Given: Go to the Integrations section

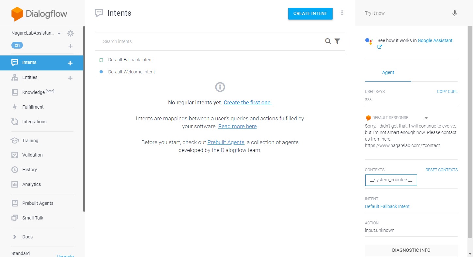Looking at the screenshot, I should [x=34, y=122].
